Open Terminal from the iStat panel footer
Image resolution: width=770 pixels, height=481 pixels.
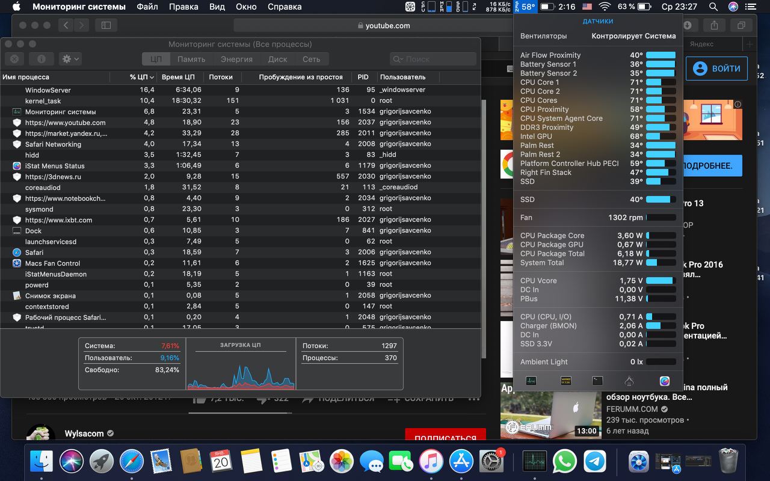click(x=597, y=381)
